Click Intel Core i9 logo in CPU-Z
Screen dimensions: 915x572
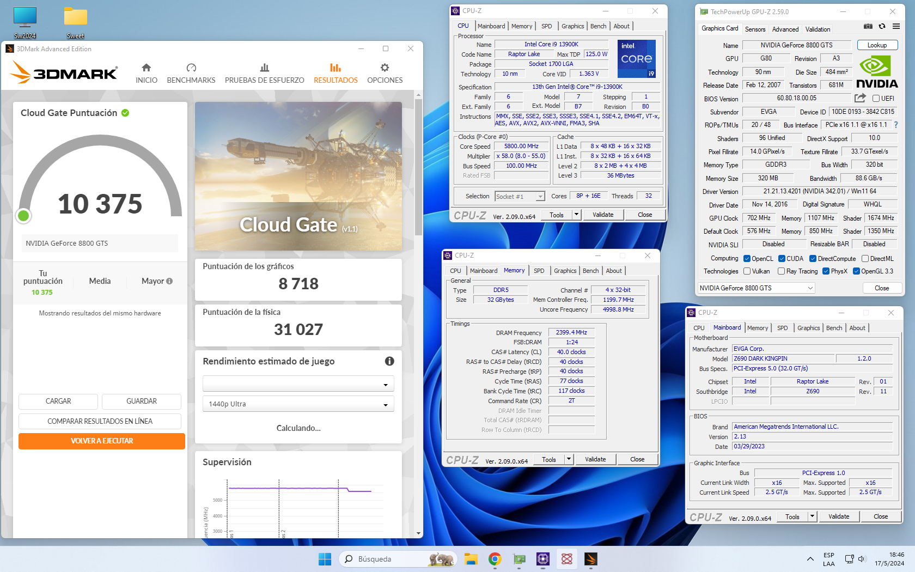636,59
